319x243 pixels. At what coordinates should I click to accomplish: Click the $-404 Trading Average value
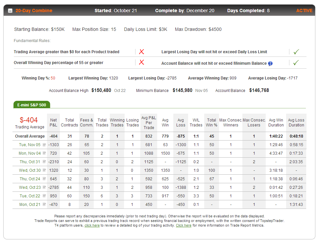pos(29,120)
